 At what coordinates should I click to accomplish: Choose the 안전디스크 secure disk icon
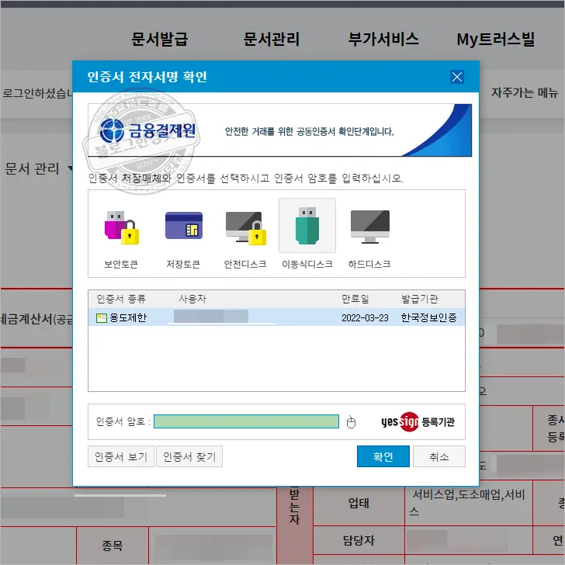coord(246,227)
